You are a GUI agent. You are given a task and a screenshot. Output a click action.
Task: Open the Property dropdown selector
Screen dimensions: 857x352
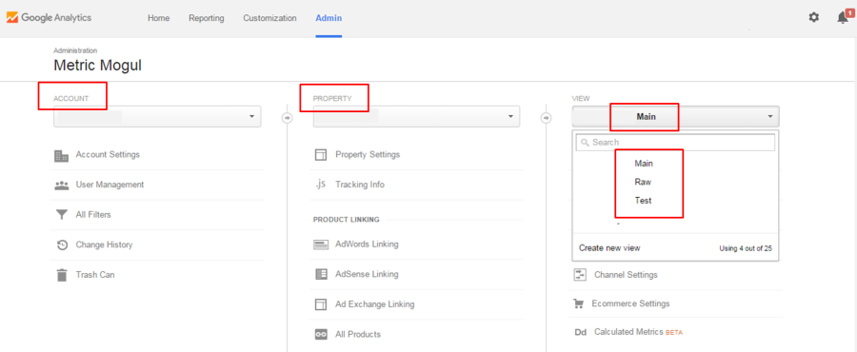coord(416,117)
